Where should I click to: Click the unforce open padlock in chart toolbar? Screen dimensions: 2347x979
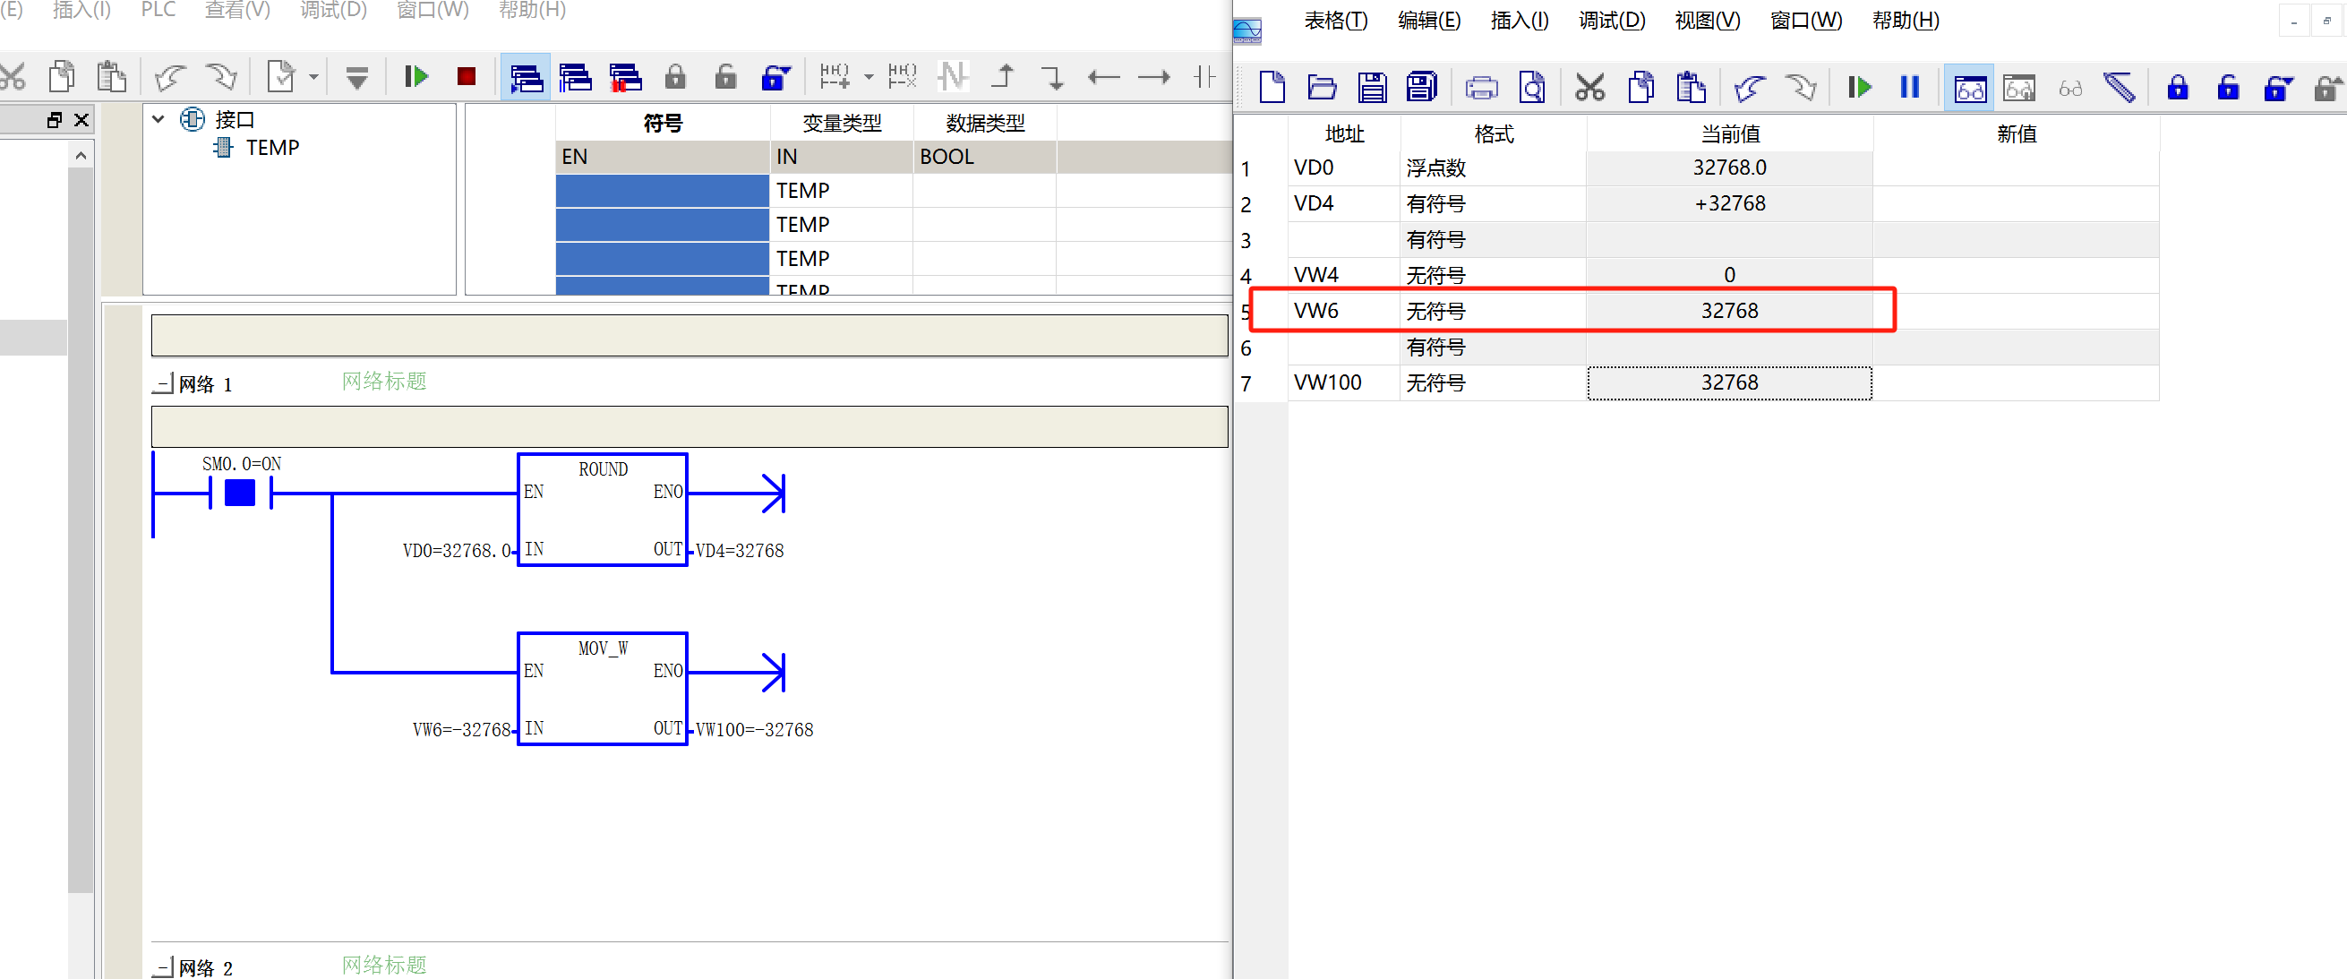click(2228, 88)
